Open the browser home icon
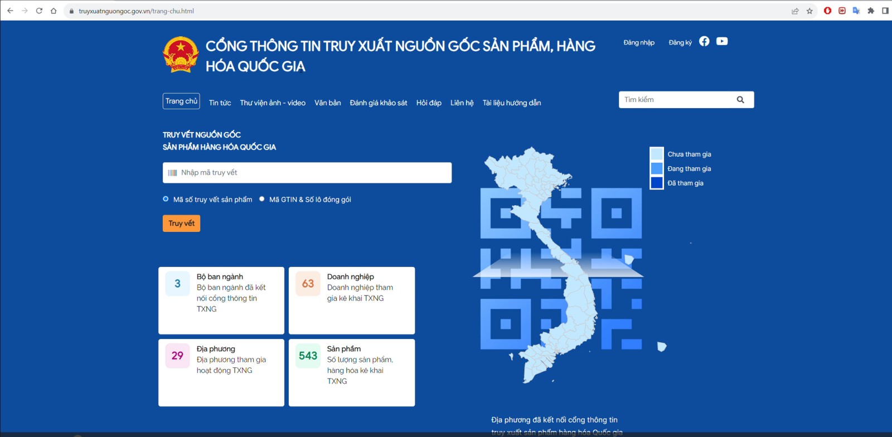Image resolution: width=892 pixels, height=437 pixels. point(54,11)
